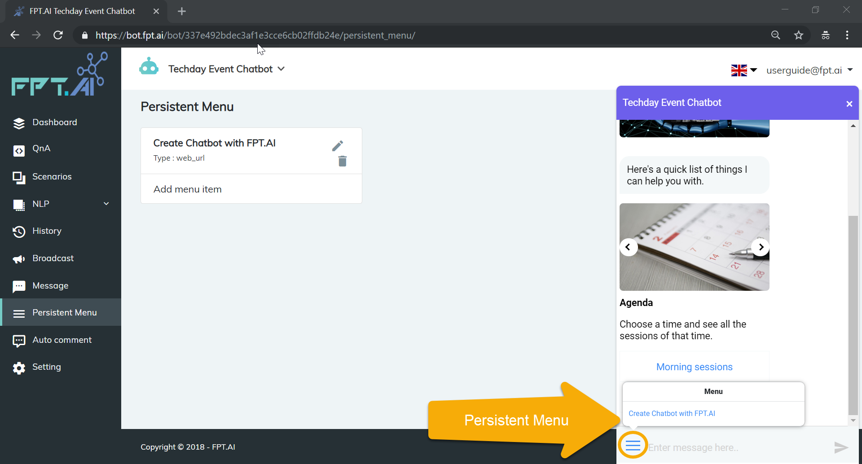Click the chat scroll down arrow
The height and width of the screenshot is (464, 862).
point(853,420)
